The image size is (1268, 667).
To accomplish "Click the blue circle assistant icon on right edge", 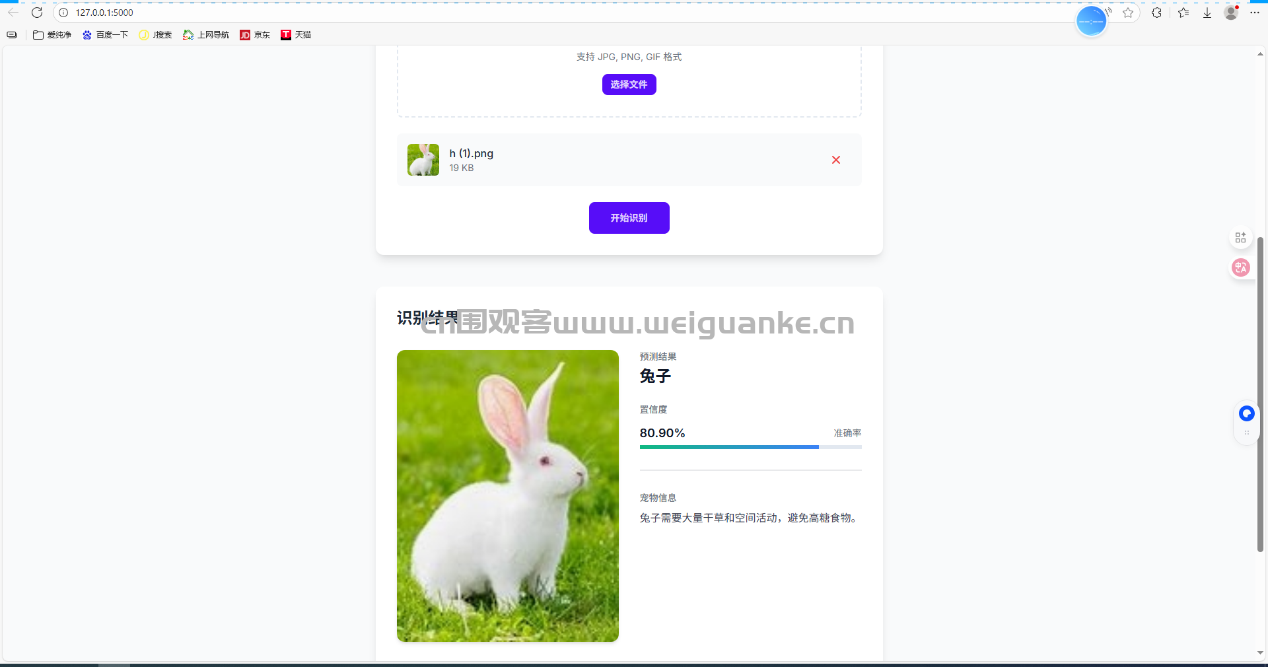I will point(1246,413).
